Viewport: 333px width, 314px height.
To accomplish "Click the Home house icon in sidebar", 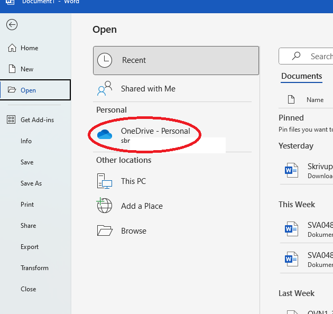I will [x=12, y=48].
